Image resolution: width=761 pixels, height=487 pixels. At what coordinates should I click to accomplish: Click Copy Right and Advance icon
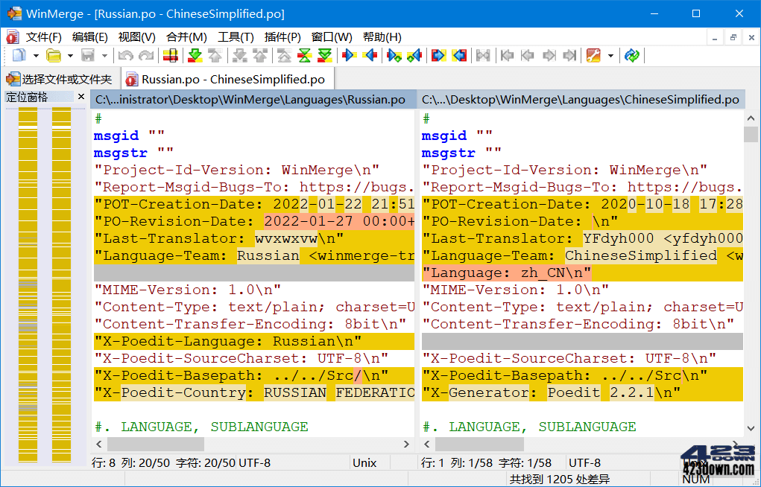[394, 55]
